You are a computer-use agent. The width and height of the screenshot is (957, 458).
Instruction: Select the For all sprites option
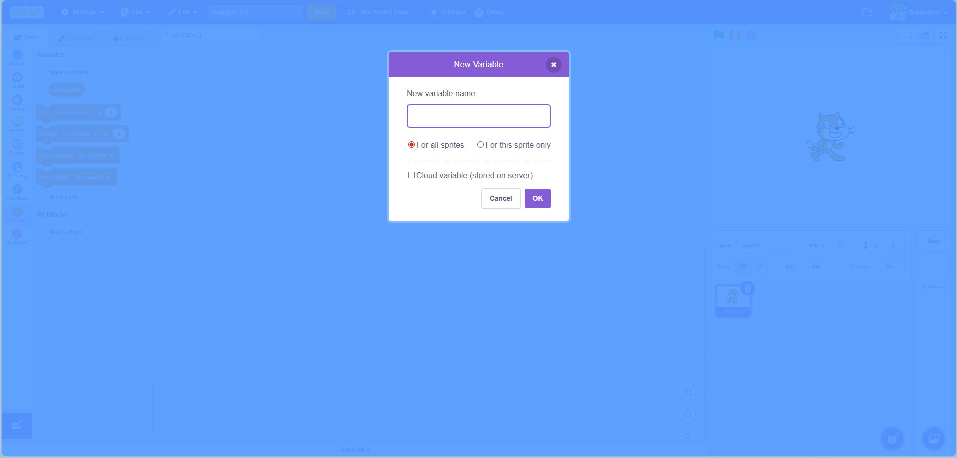click(411, 145)
